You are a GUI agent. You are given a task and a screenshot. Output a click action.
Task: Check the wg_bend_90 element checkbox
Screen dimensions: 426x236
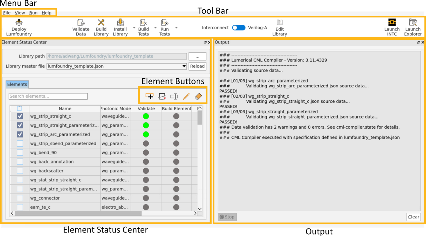(x=19, y=152)
